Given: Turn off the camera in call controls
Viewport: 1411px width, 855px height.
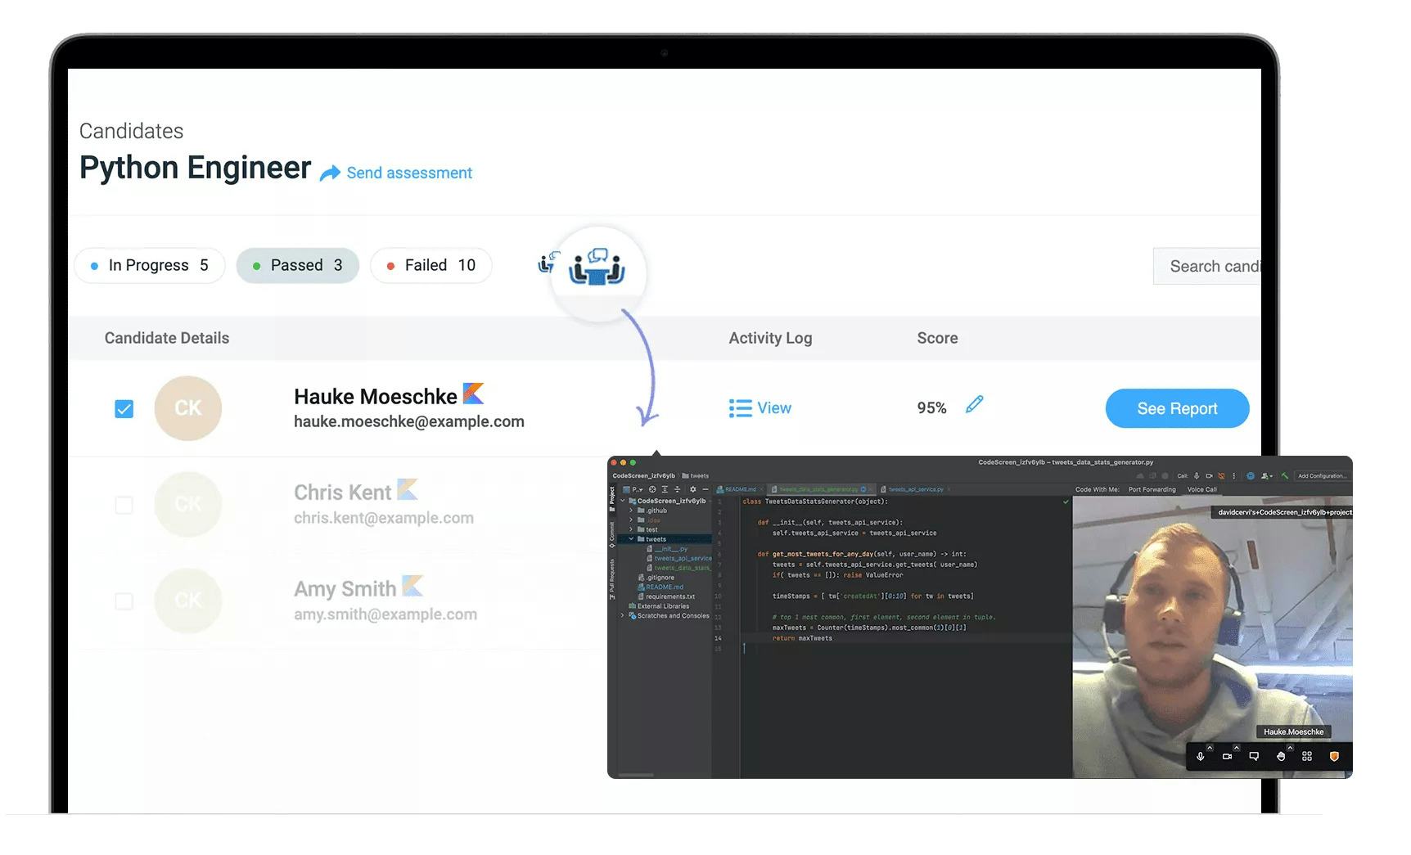Looking at the screenshot, I should (x=1227, y=756).
